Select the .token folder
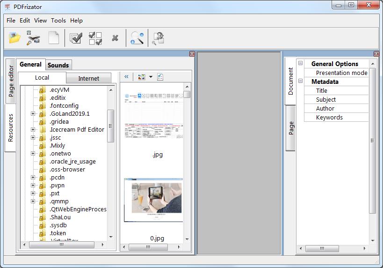Screen dimensions: 383x268 tap(58, 233)
